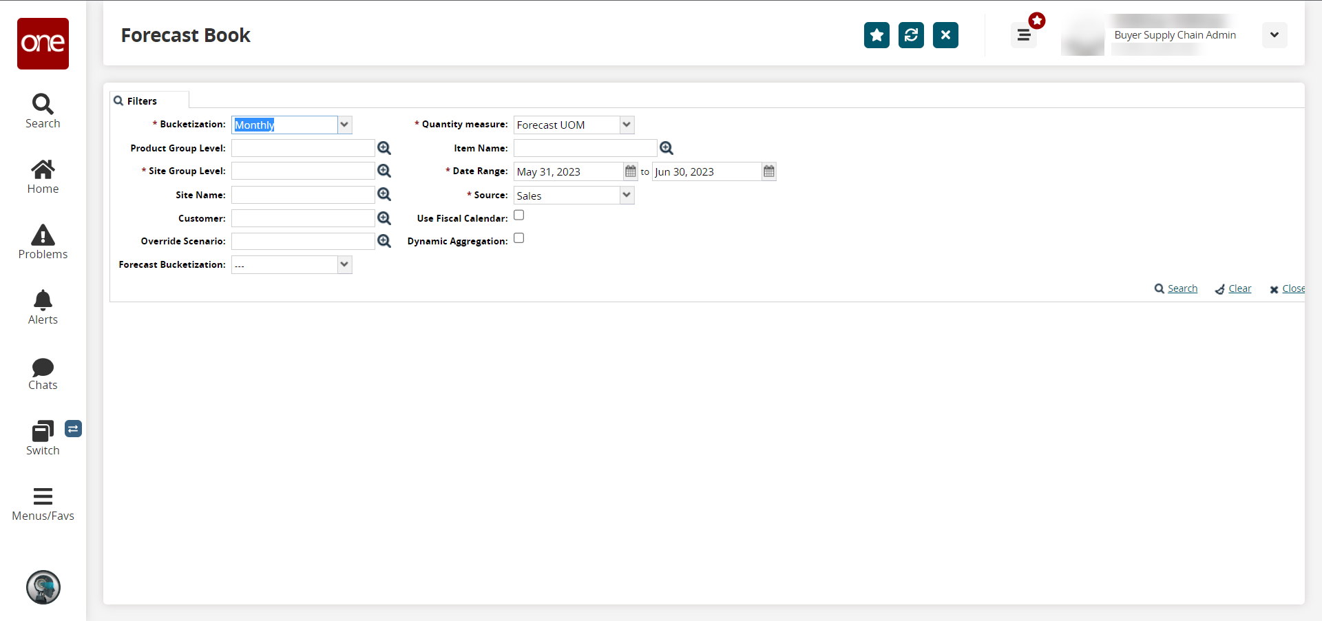Open the header menu with notification badge

tap(1025, 34)
